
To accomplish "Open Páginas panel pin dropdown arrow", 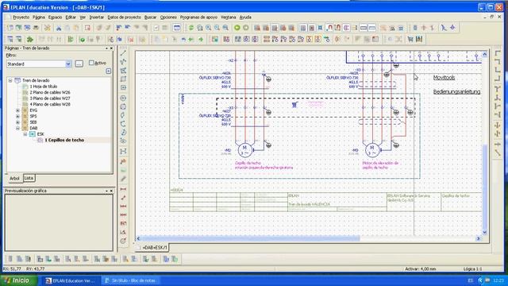I will 106,48.
